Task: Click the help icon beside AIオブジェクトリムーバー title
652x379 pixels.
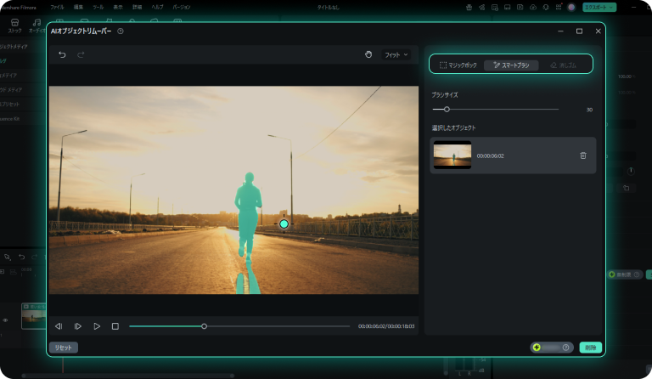Action: pos(121,31)
